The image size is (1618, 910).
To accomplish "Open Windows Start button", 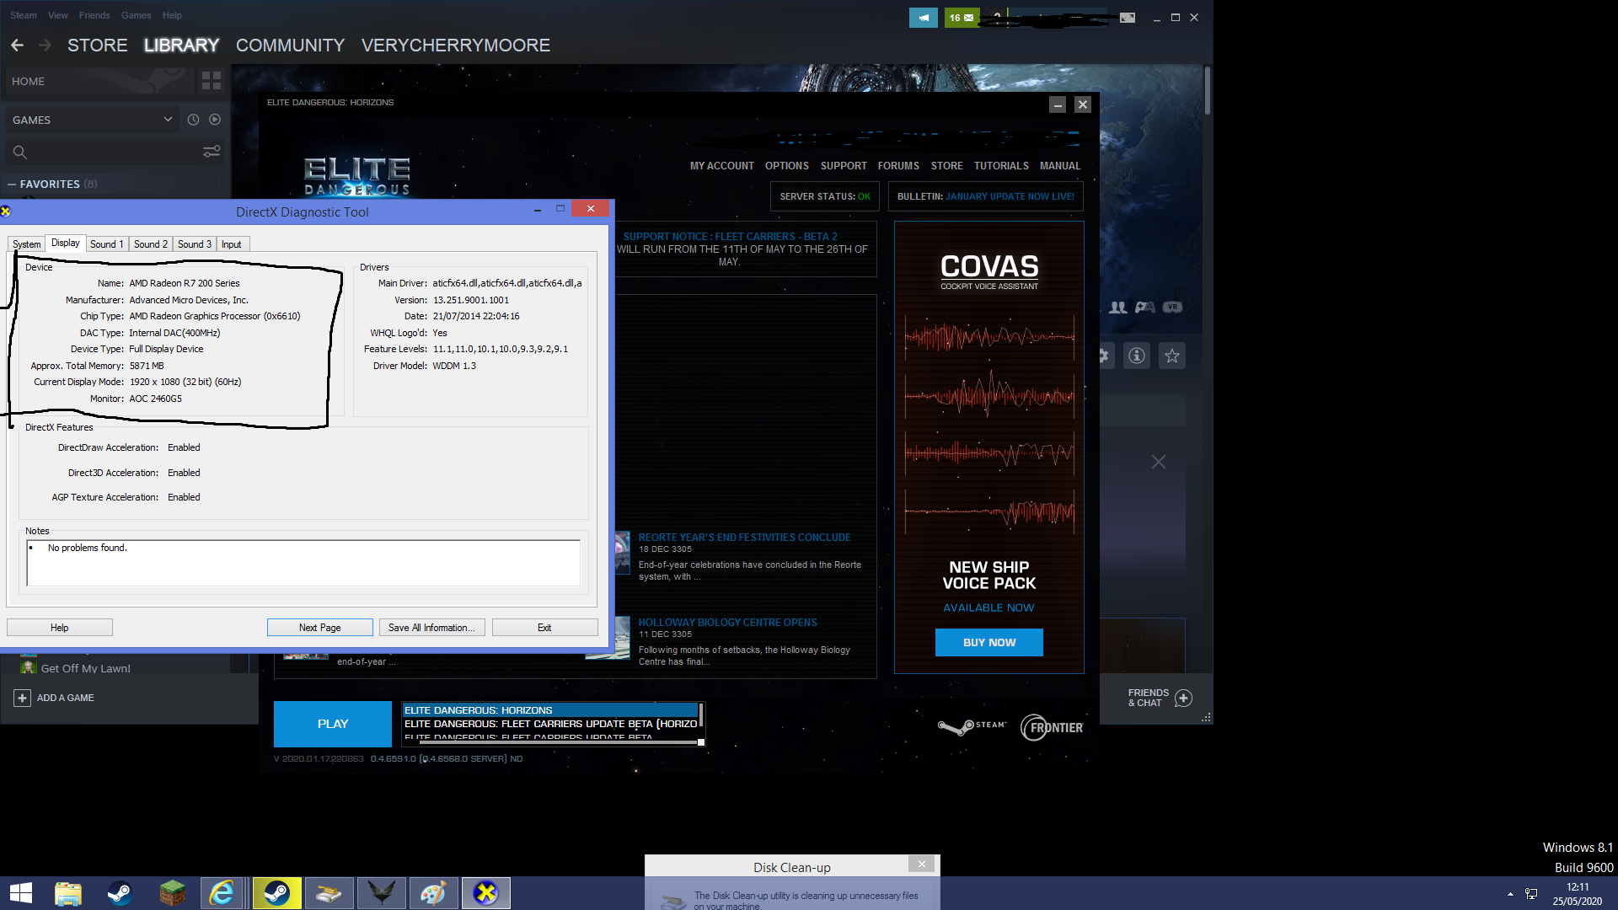I will [21, 893].
